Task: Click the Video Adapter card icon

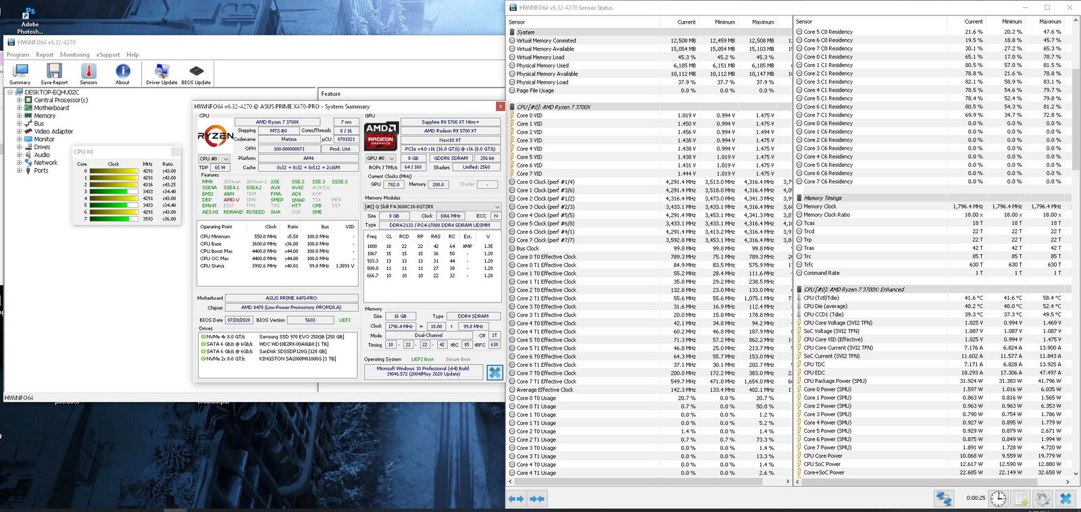Action: click(x=28, y=131)
